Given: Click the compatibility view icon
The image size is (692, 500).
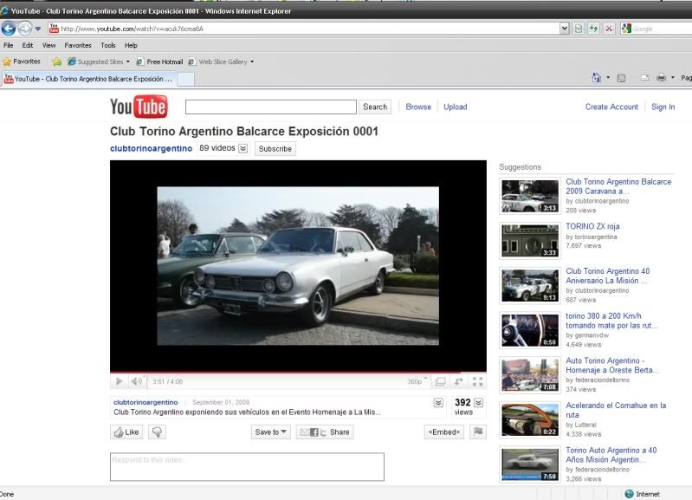Looking at the screenshot, I should tap(579, 29).
